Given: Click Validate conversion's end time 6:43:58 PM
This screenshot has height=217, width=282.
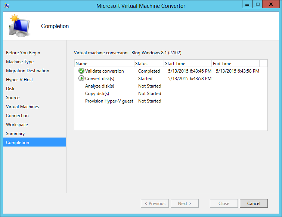Looking at the screenshot, I should click(x=238, y=71).
